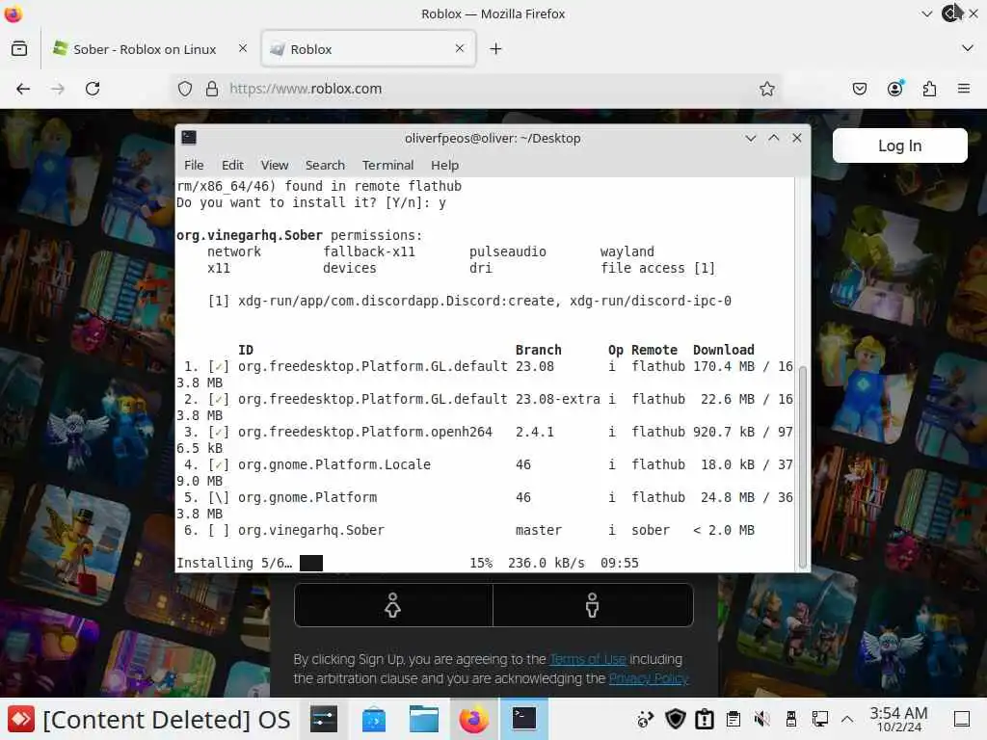Bookmark this page with the star

coord(766,89)
